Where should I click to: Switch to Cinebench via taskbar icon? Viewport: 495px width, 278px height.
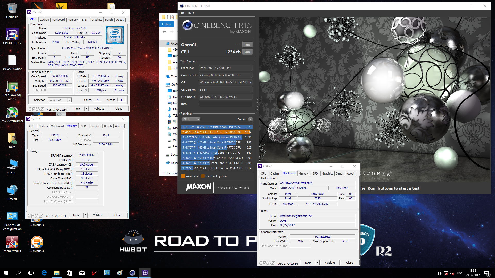pos(133,273)
